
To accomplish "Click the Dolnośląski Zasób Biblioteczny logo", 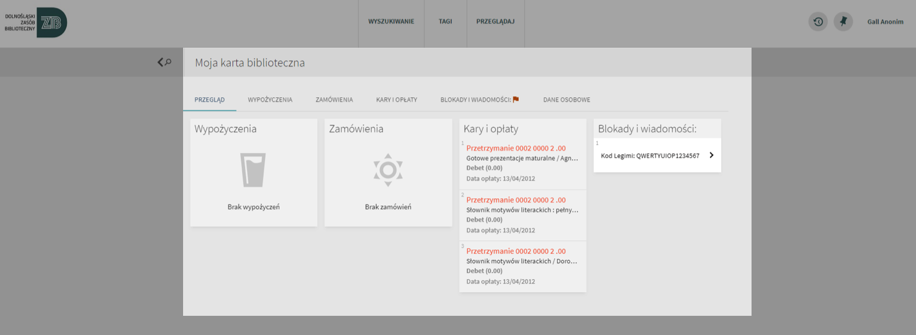I will [x=35, y=22].
